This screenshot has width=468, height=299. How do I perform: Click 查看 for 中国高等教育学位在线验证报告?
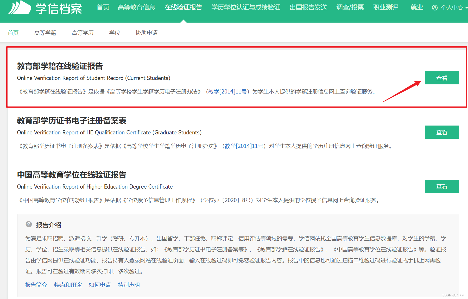(442, 186)
